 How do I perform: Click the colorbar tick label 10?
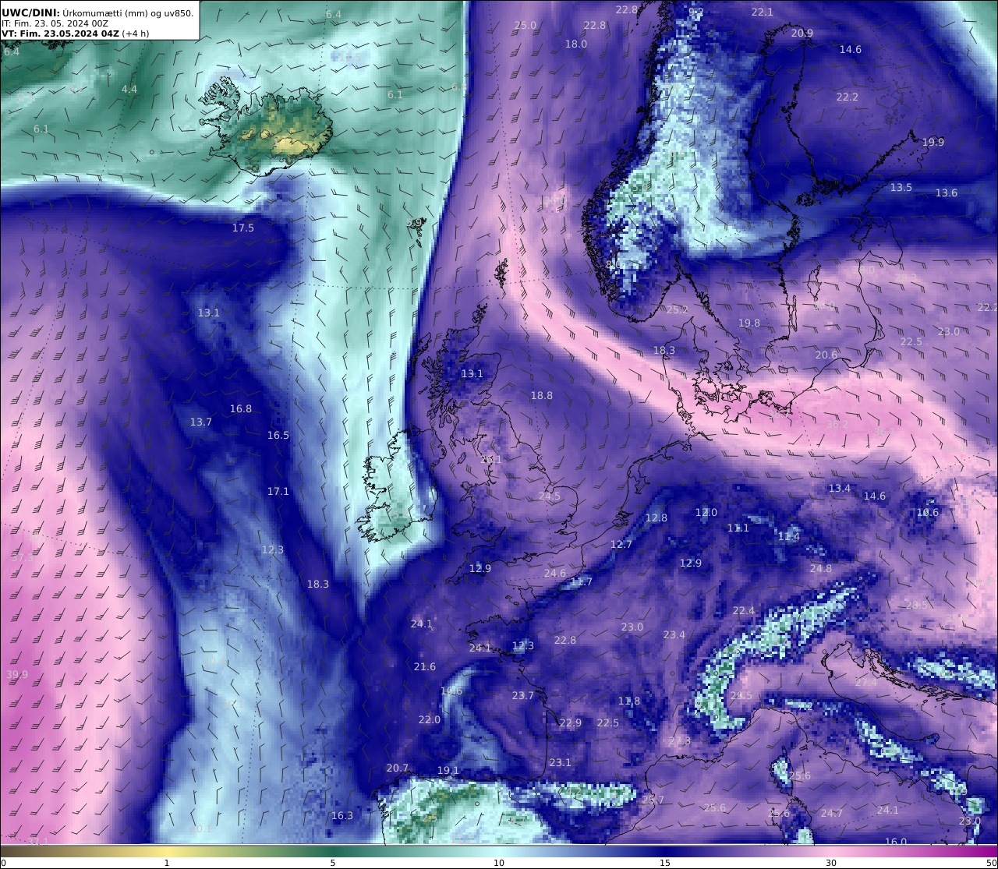499,863
